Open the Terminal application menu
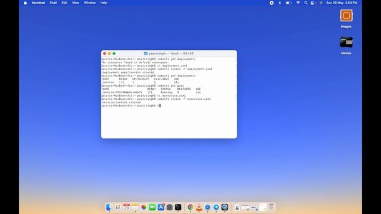 (38, 3)
